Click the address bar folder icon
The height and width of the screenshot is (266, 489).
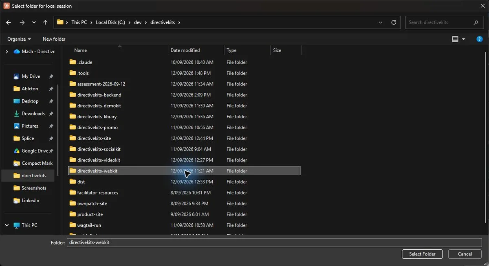tap(60, 22)
